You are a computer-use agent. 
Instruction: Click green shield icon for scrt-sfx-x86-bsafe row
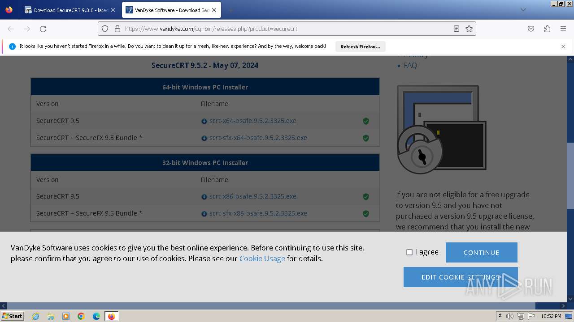[x=366, y=214]
